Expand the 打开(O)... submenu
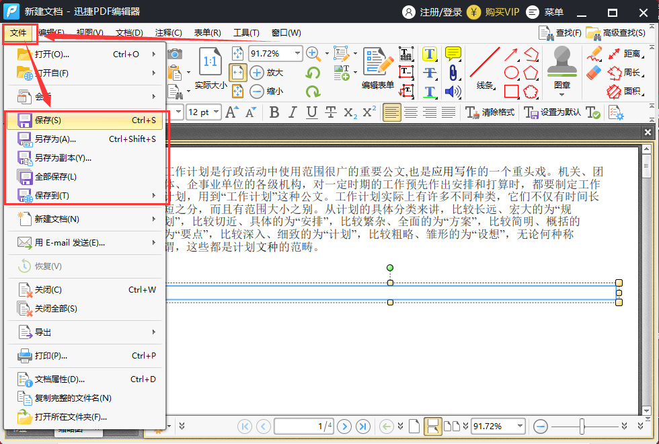Viewport: 659px width, 444px height. [84, 54]
